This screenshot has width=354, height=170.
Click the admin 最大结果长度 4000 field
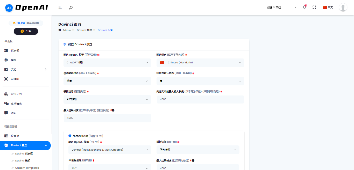(107, 118)
